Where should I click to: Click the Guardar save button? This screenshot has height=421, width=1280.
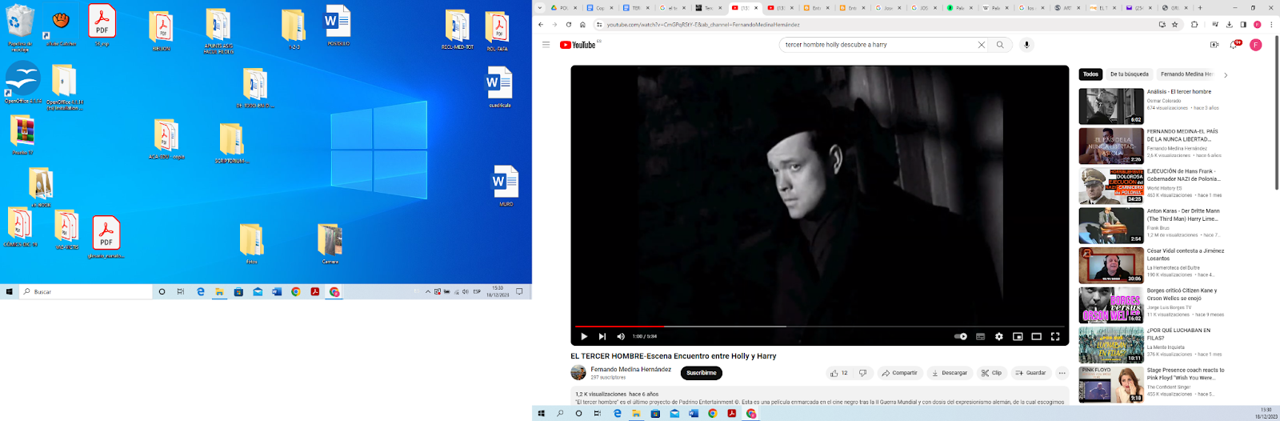pos(1030,373)
